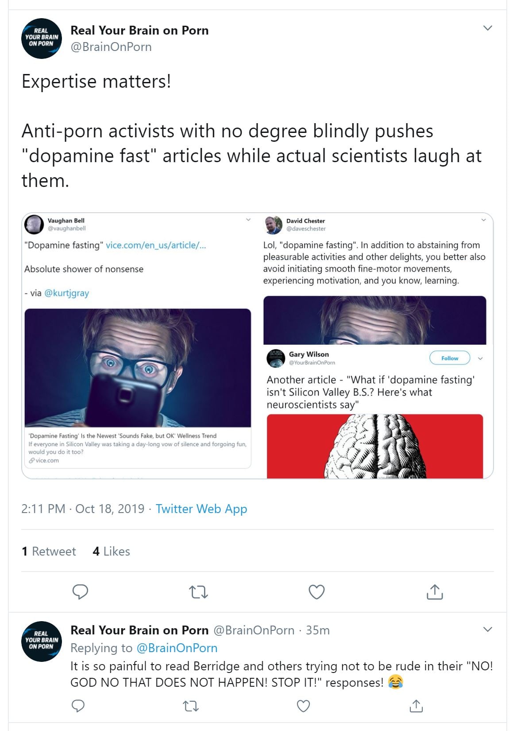Like the Berridge follow-up tweet
The width and height of the screenshot is (513, 731).
pyautogui.click(x=303, y=706)
